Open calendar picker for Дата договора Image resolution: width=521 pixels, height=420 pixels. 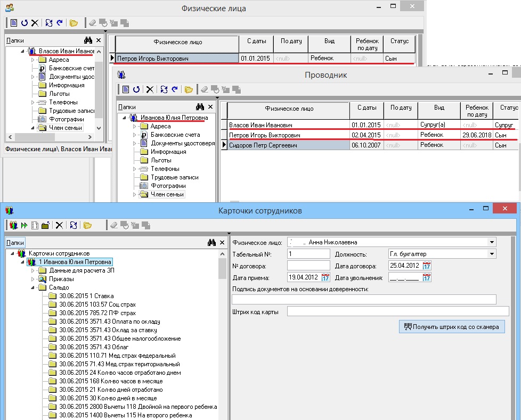(x=427, y=266)
